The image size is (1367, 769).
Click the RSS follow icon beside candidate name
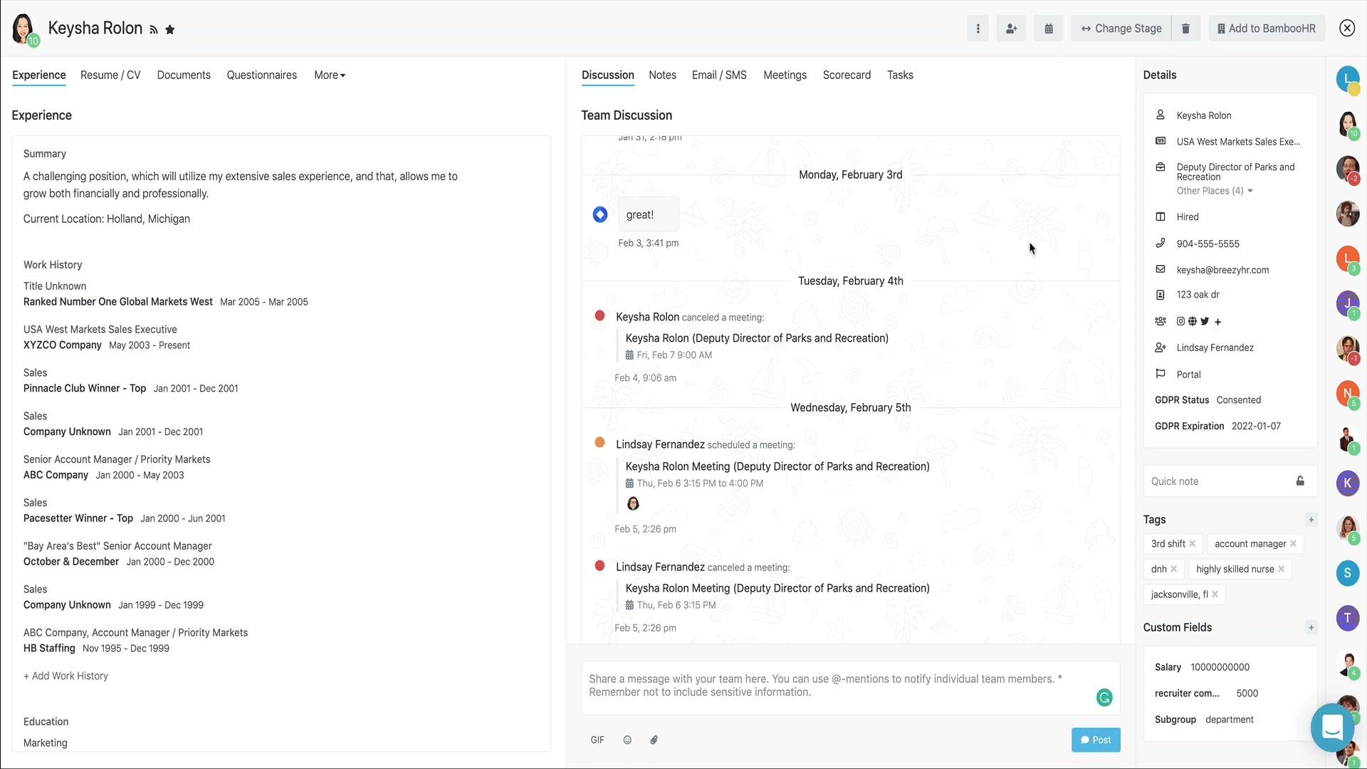click(153, 30)
